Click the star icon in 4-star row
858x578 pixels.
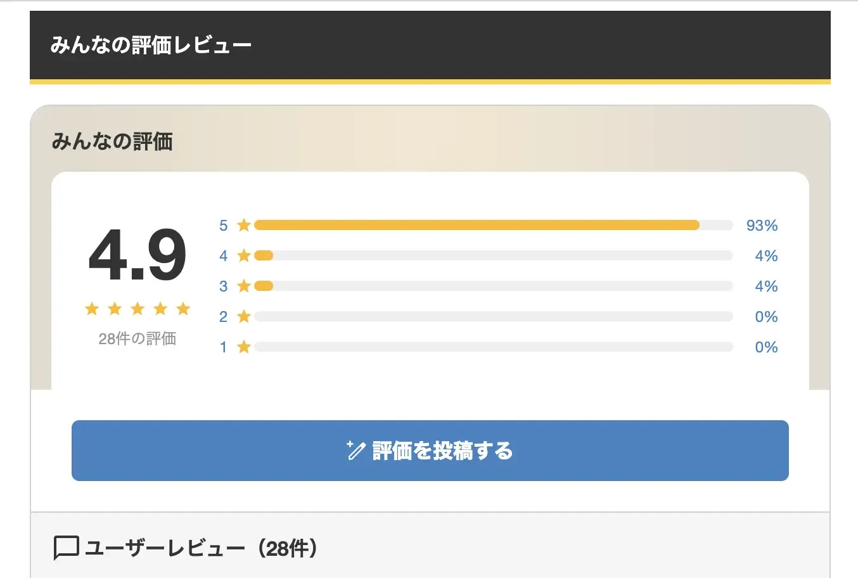244,255
